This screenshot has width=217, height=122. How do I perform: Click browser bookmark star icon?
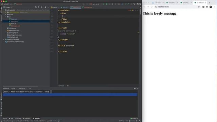[199, 7]
